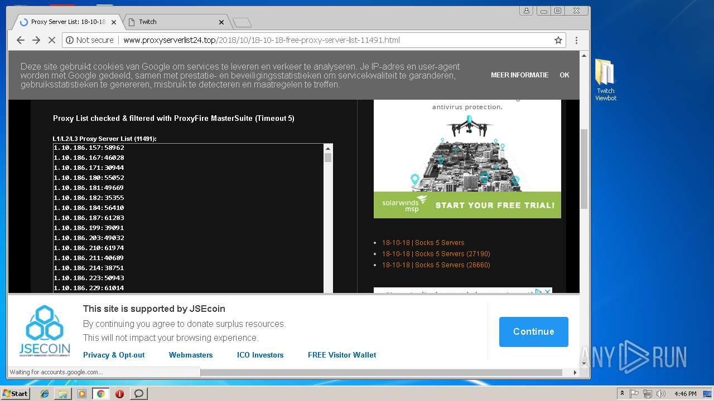Close the Twitch tab
The image size is (714, 401).
tap(221, 22)
